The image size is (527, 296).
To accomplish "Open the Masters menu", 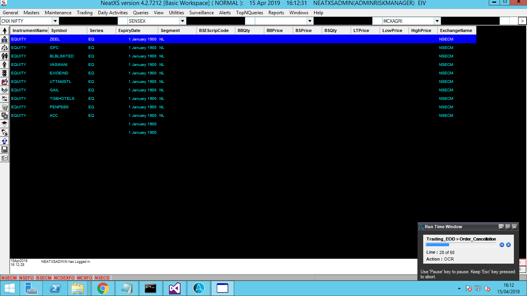I will (x=32, y=13).
